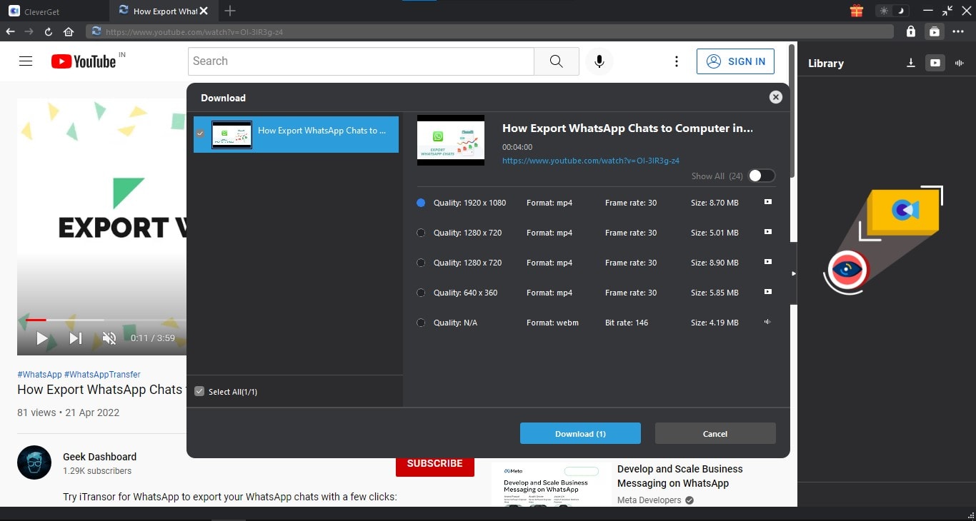Preview the 1920x1080 video with its play icon
The image size is (976, 521).
[768, 203]
